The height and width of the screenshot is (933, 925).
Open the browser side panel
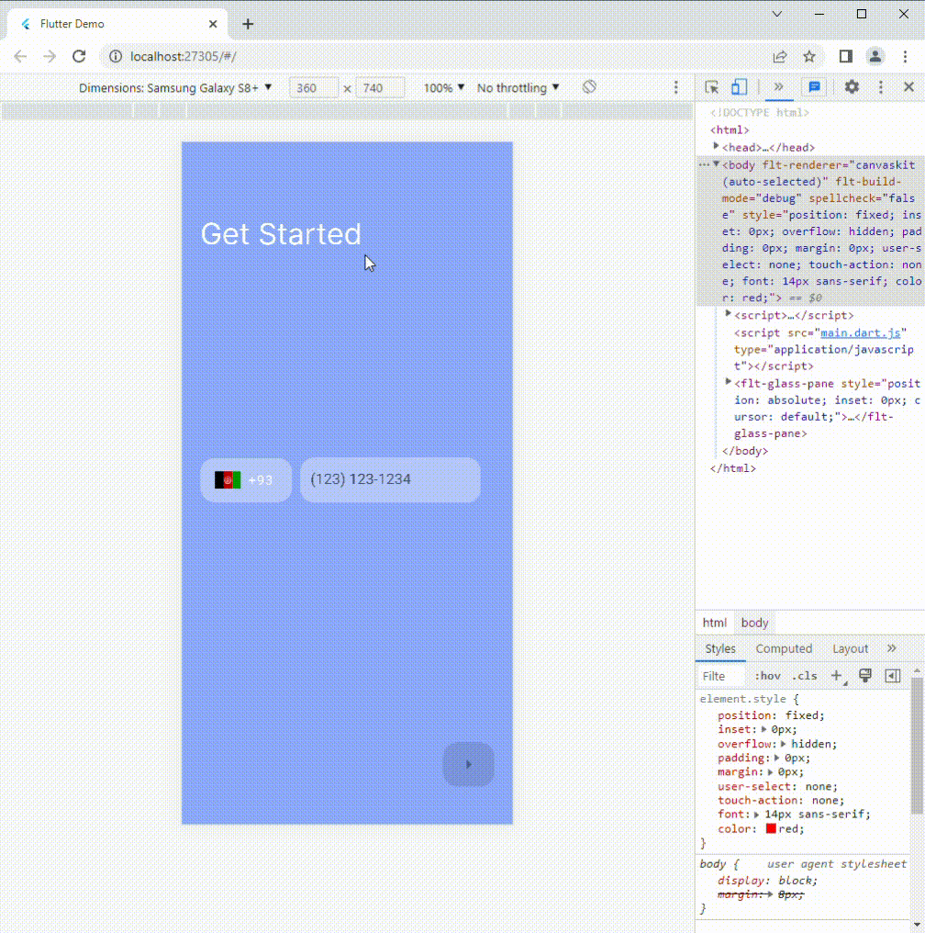coord(845,57)
